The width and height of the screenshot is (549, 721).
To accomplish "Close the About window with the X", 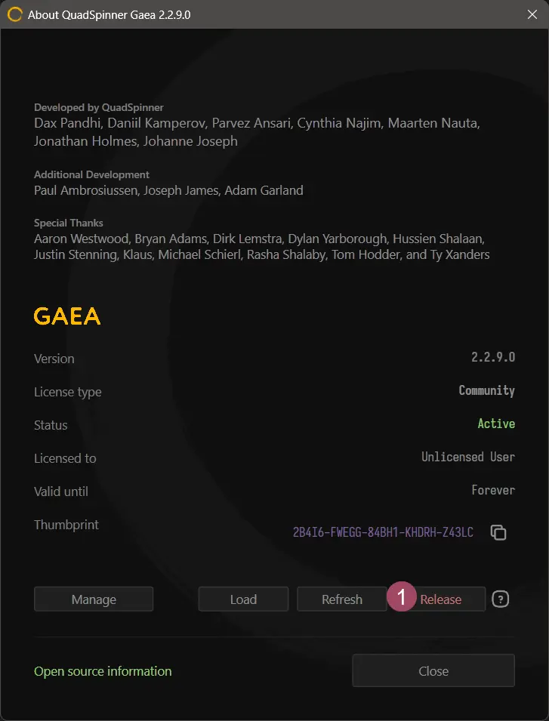I will [532, 14].
